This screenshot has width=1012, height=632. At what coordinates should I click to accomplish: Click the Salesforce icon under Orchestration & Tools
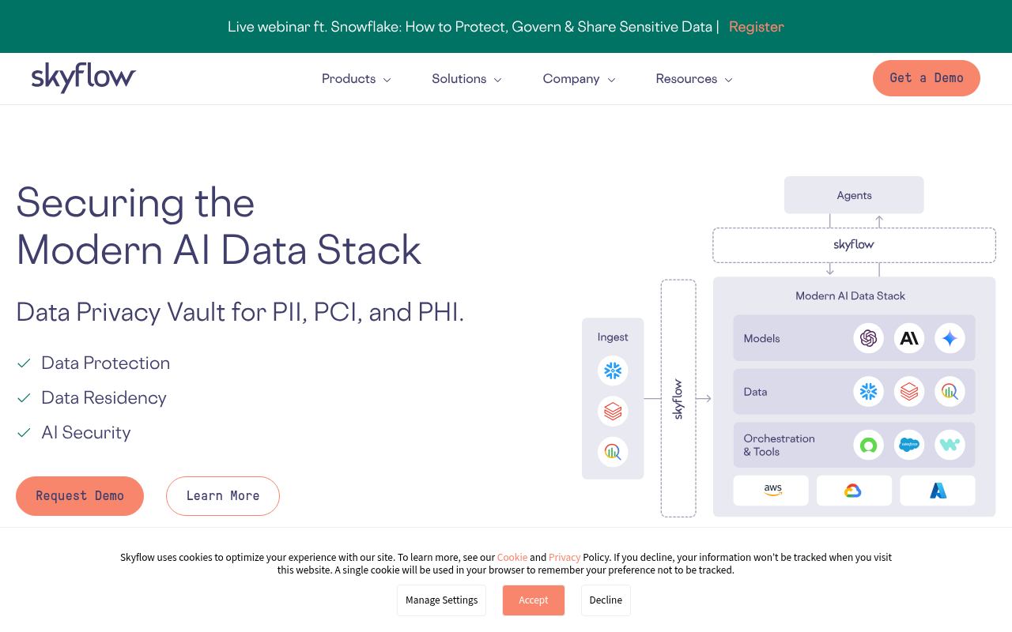(x=909, y=445)
